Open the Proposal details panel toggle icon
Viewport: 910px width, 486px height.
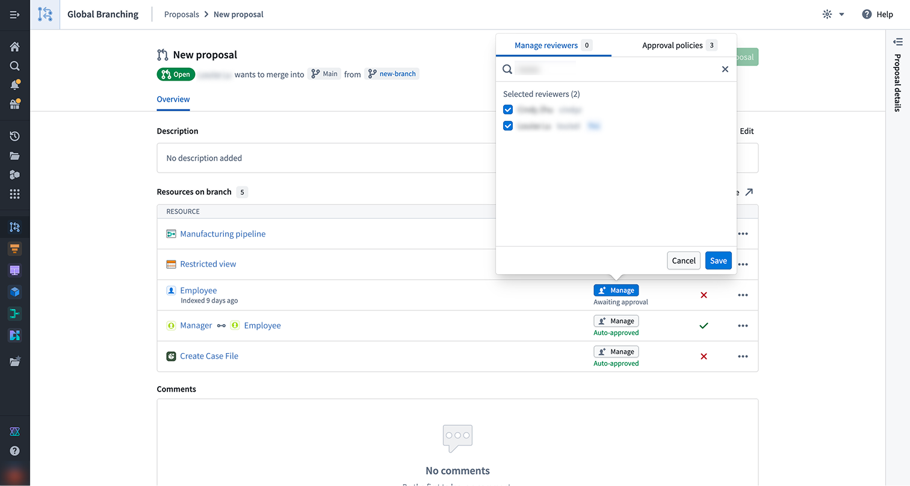click(x=898, y=42)
